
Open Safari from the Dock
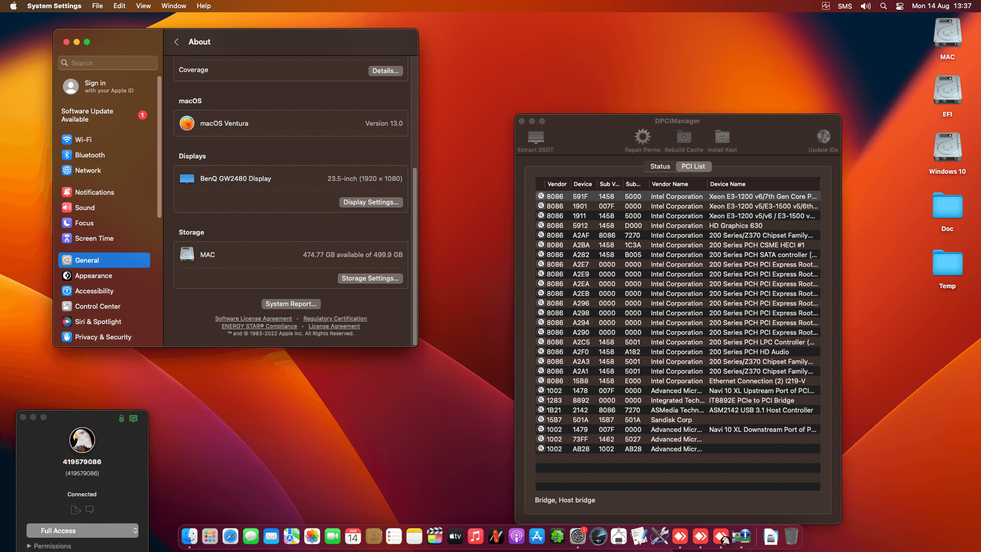coord(230,536)
